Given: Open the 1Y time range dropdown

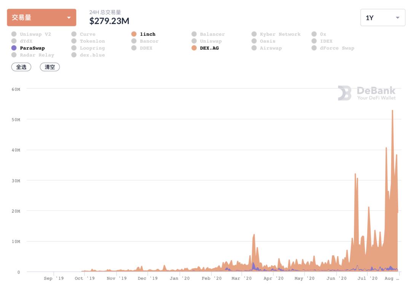Looking at the screenshot, I should [382, 18].
